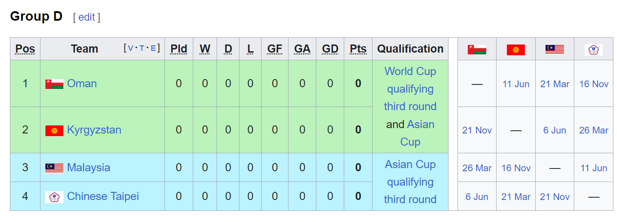The height and width of the screenshot is (222, 617).
Task: Click the 16 Nov Malaysia row fixture
Action: pos(515,168)
